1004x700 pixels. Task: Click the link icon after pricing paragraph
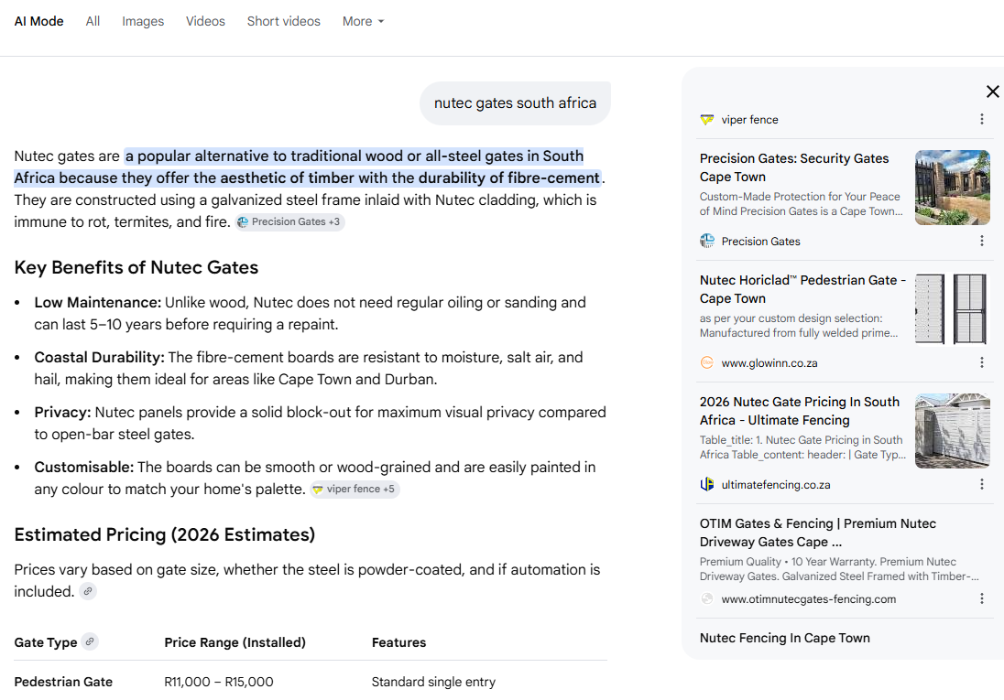click(x=88, y=591)
